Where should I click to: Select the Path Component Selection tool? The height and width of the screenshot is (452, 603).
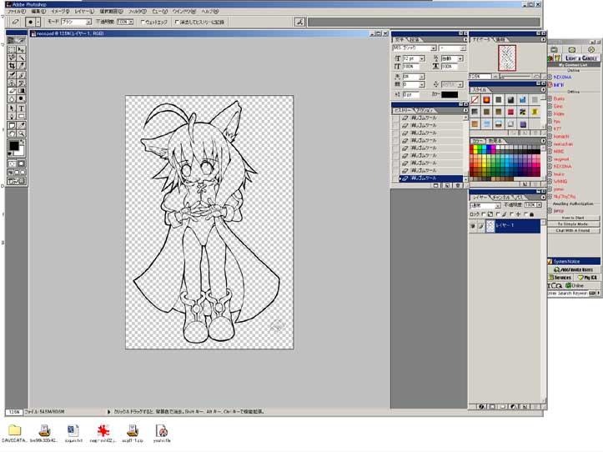click(12, 108)
